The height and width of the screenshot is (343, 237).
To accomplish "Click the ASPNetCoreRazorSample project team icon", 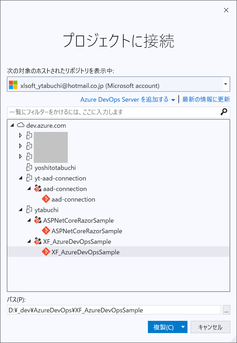I will (38, 220).
